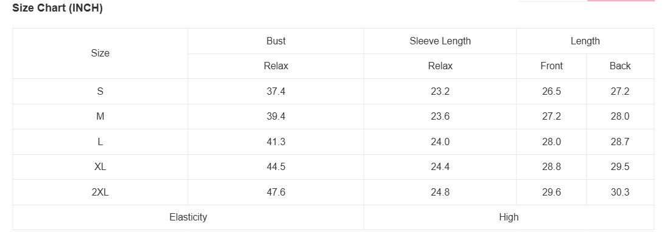Select back length value 30.3
Viewport: 665px width, 232px height.
click(x=620, y=192)
